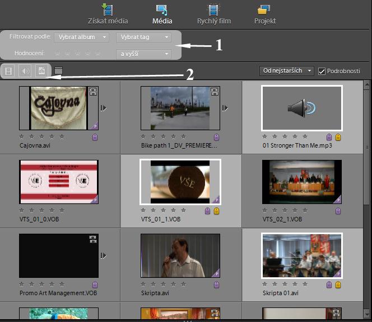Image resolution: width=372 pixels, height=322 pixels.
Task: Open the Vybrat tag dropdown
Action: [x=143, y=37]
